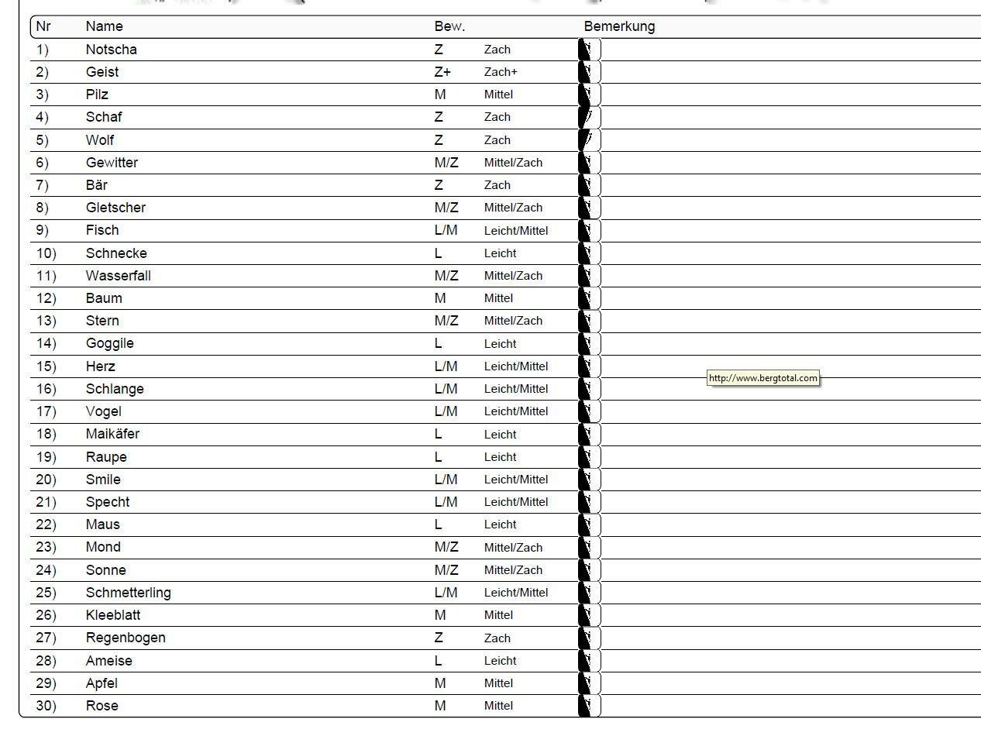
Task: Click the M/Z rating in Mond row
Action: point(446,547)
